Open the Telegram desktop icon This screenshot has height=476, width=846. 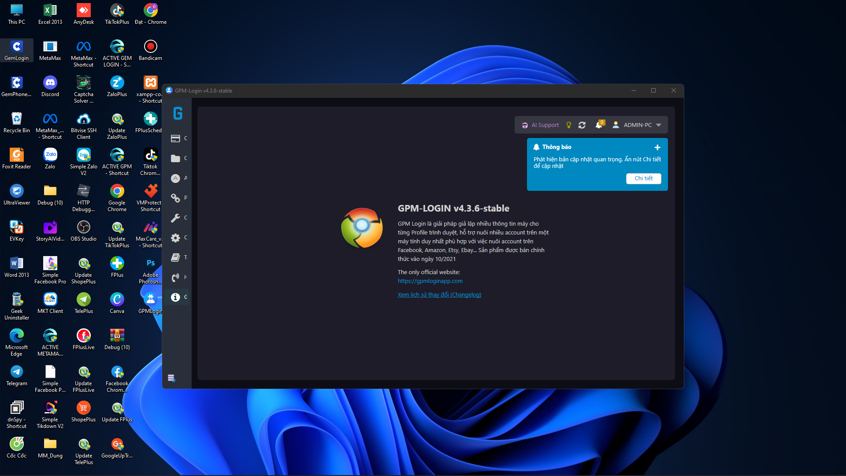17,376
